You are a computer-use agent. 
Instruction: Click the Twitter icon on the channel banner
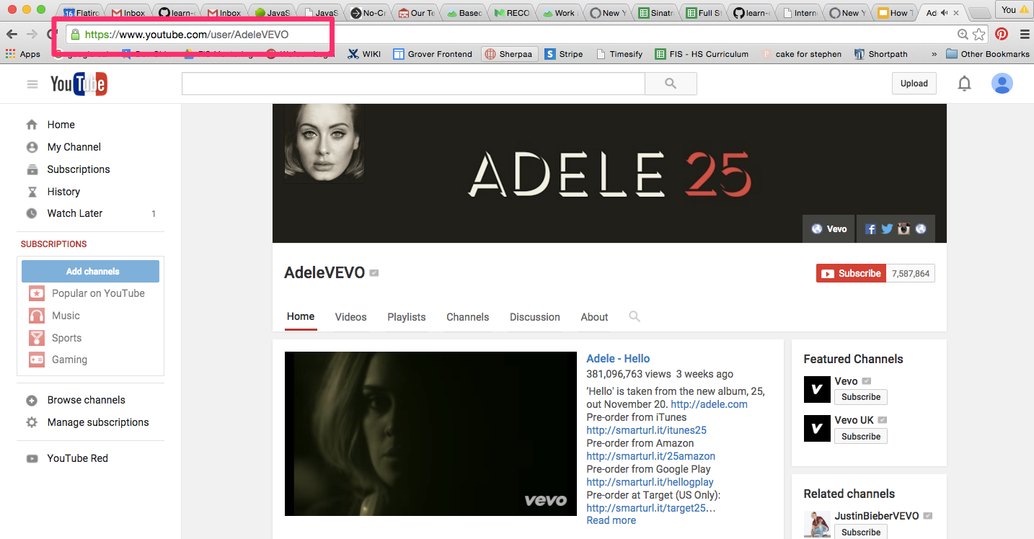pyautogui.click(x=887, y=228)
